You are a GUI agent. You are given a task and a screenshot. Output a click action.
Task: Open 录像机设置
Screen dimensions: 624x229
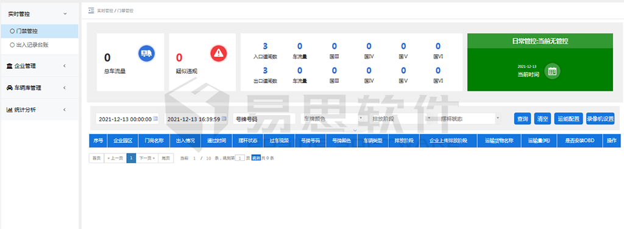coord(600,119)
